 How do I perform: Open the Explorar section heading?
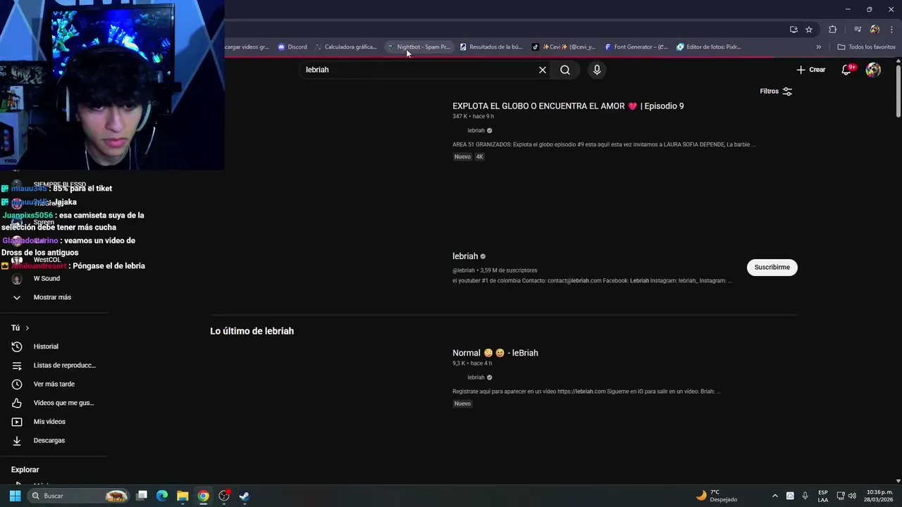point(25,470)
